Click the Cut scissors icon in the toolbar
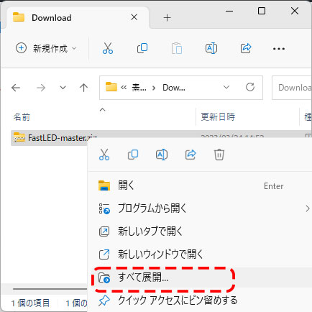This screenshot has height=312, width=312. click(x=108, y=48)
